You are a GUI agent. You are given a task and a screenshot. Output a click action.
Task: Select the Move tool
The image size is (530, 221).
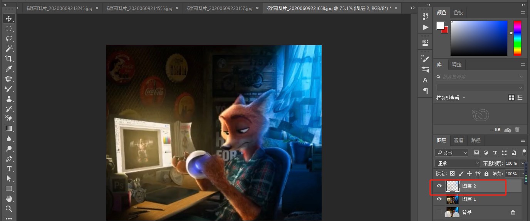point(9,18)
